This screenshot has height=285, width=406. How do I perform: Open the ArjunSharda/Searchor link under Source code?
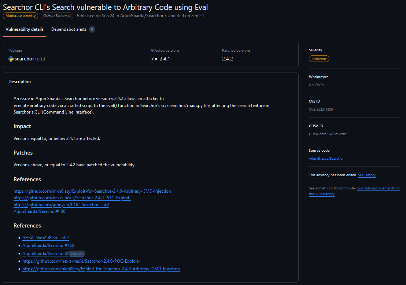click(326, 158)
